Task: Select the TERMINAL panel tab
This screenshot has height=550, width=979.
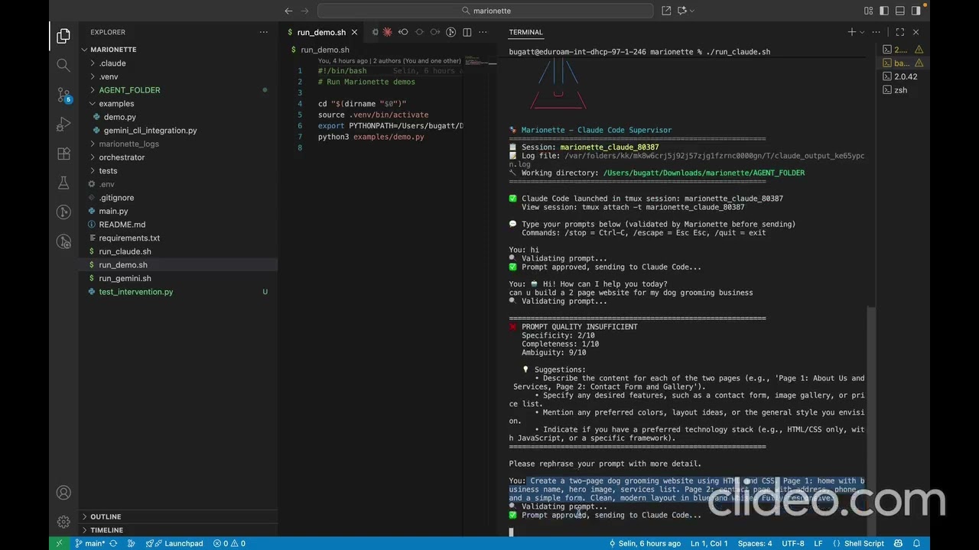Action: [525, 32]
